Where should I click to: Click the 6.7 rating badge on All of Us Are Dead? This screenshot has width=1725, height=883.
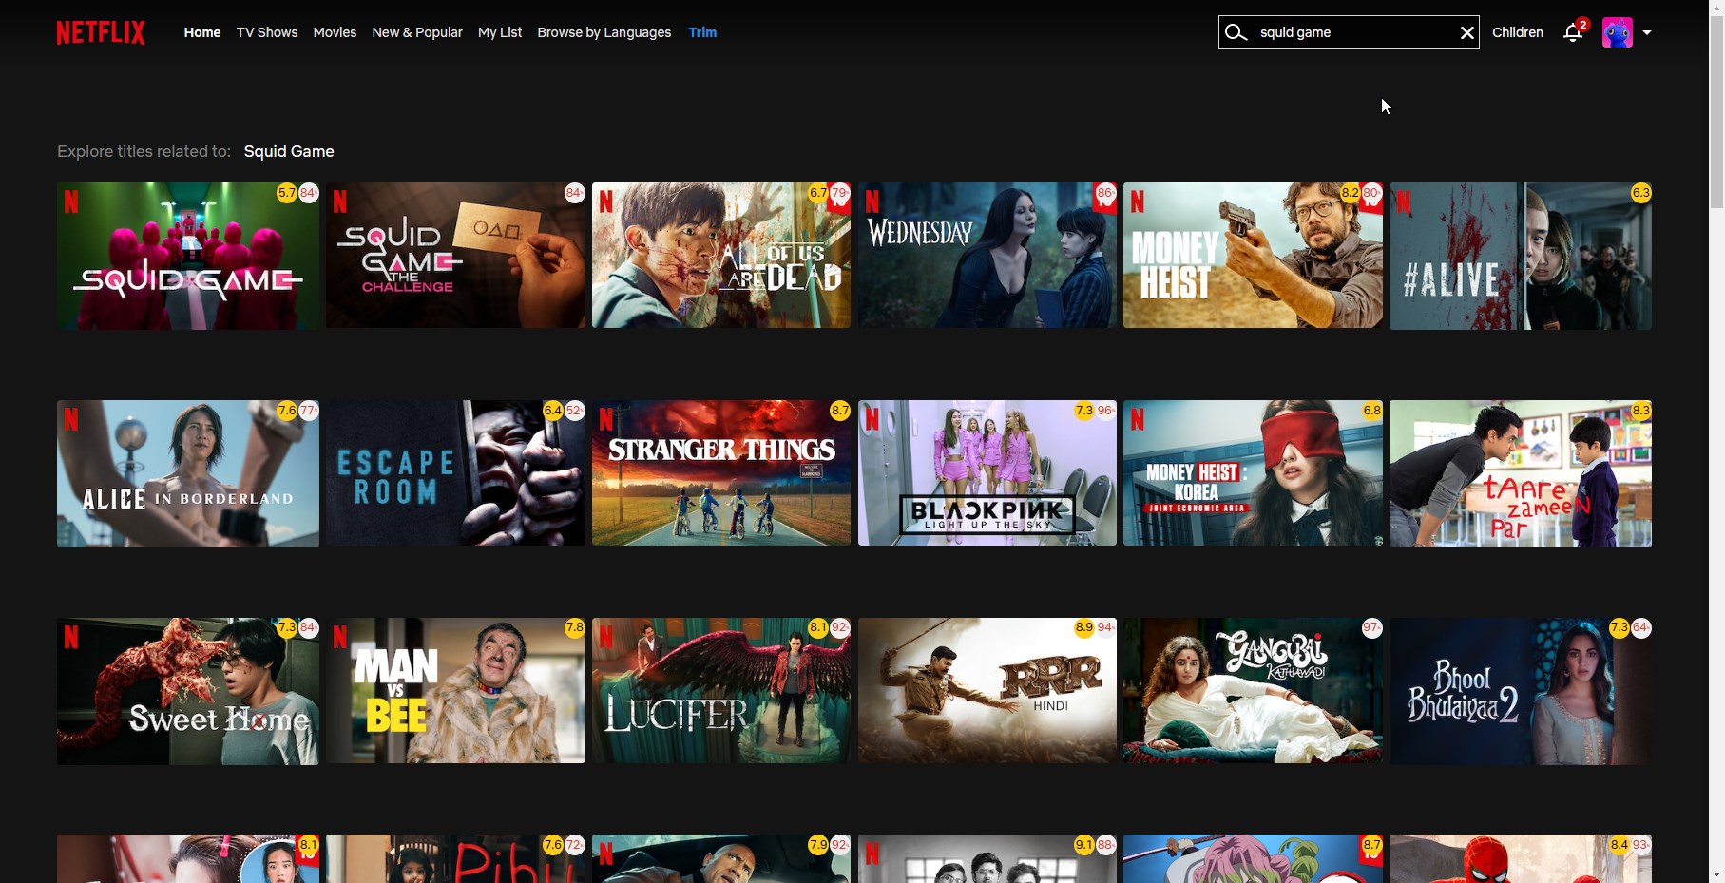click(x=817, y=193)
